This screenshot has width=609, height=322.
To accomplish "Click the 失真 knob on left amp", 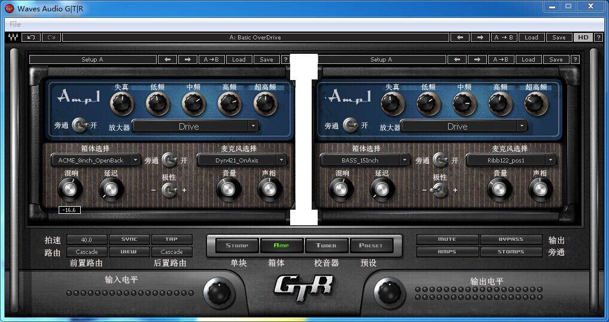I will tap(122, 103).
